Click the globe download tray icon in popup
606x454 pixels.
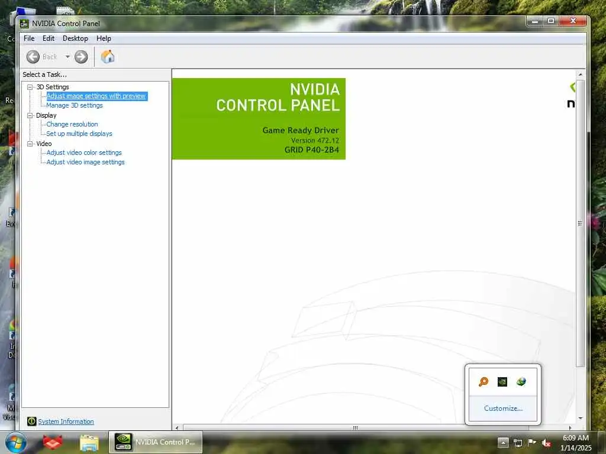pyautogui.click(x=521, y=382)
